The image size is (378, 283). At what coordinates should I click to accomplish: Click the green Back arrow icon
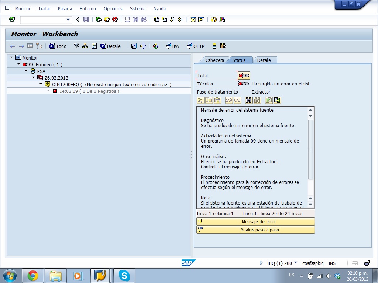[98, 20]
